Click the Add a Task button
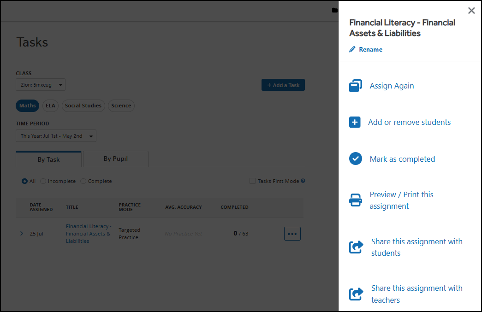The width and height of the screenshot is (482, 312). (x=283, y=85)
